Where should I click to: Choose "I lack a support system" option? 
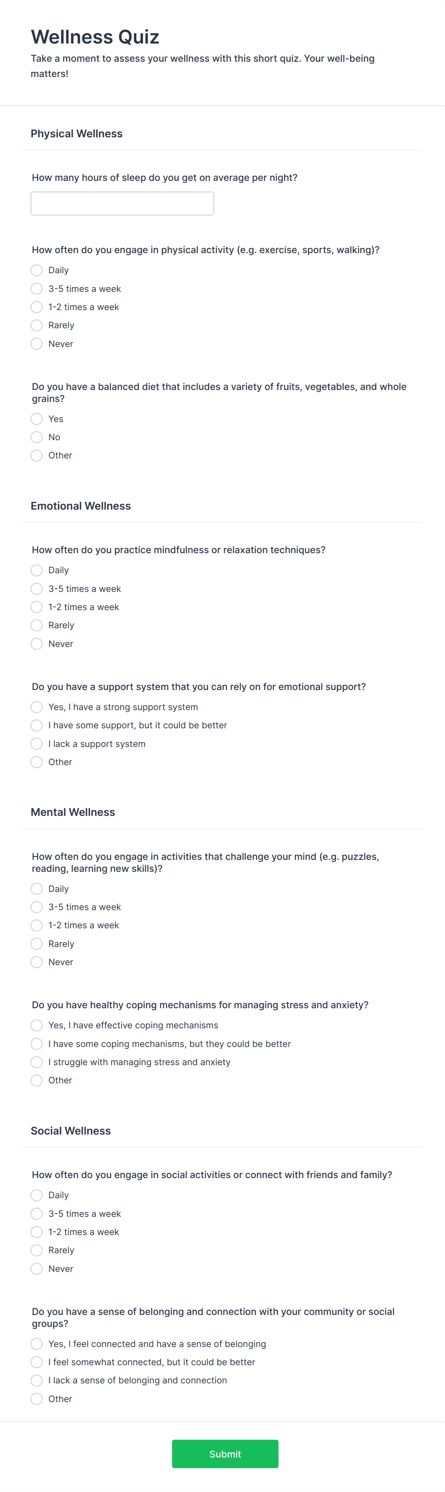point(36,744)
